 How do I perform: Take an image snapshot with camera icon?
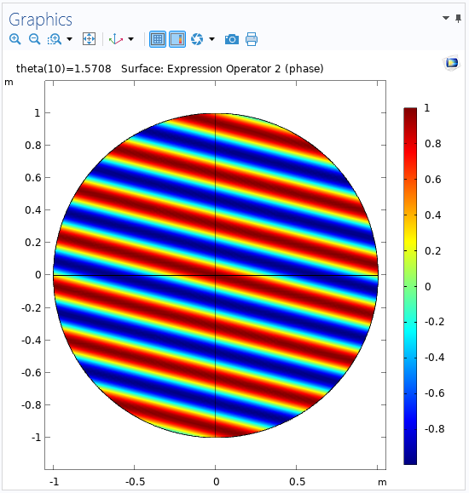tap(232, 39)
